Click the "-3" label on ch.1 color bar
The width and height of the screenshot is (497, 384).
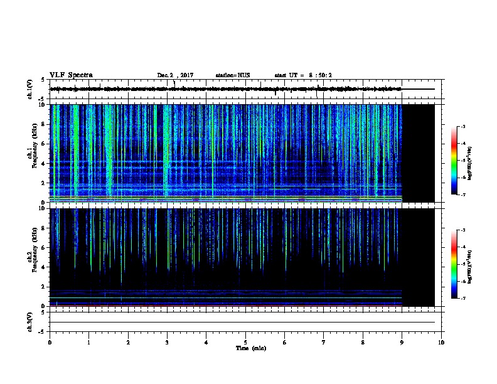pyautogui.click(x=462, y=126)
